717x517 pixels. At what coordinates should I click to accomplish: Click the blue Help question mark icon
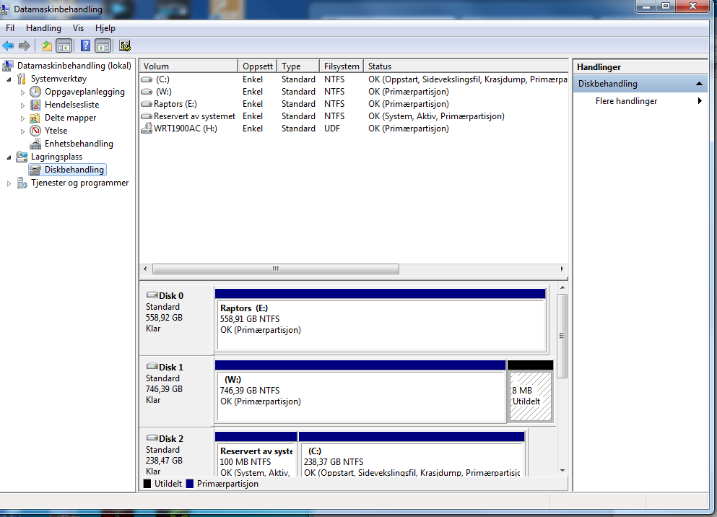(x=85, y=45)
